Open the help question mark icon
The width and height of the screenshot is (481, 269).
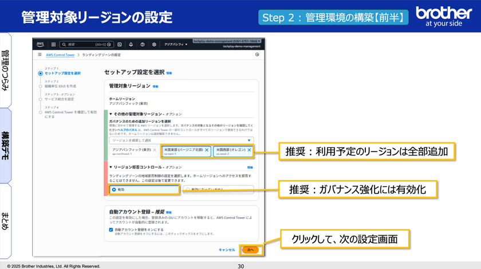click(142, 44)
